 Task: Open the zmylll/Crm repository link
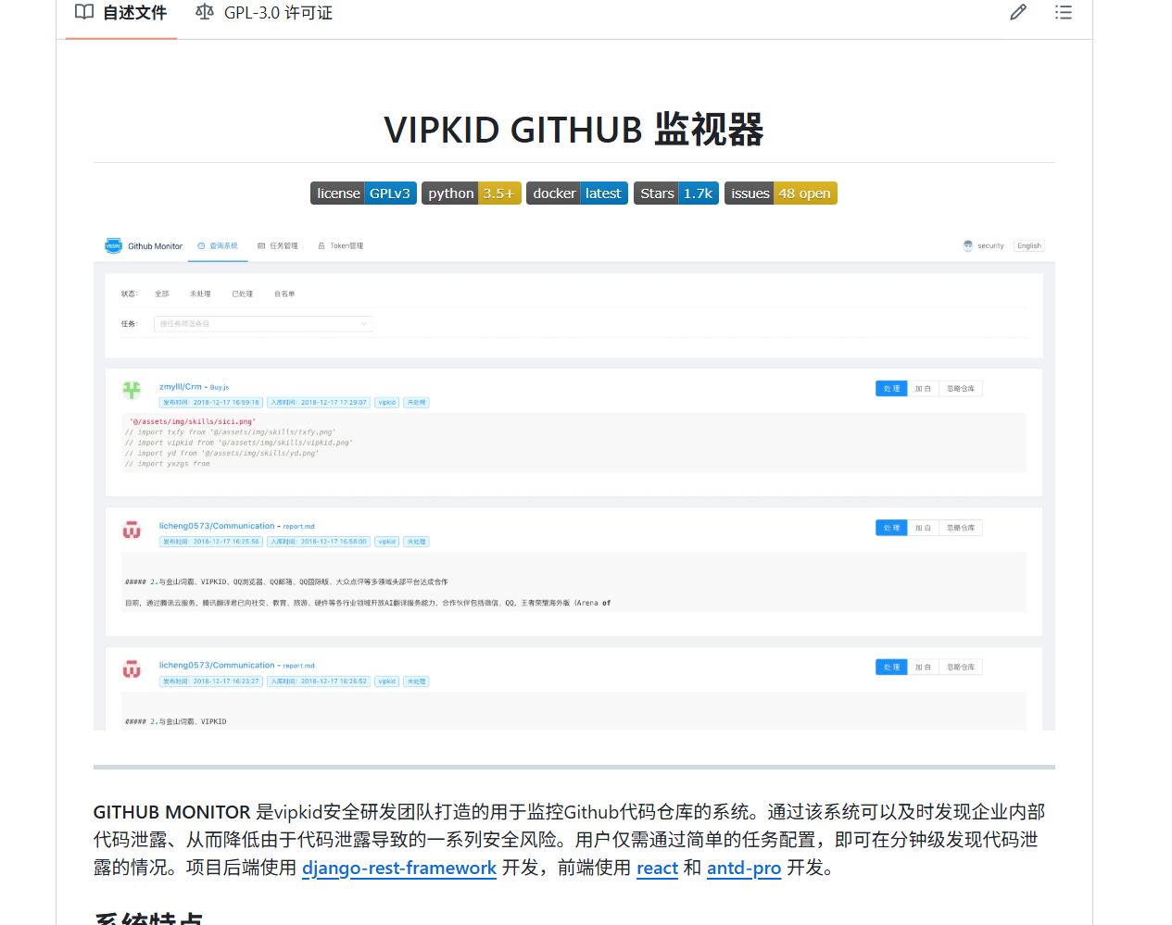(180, 387)
